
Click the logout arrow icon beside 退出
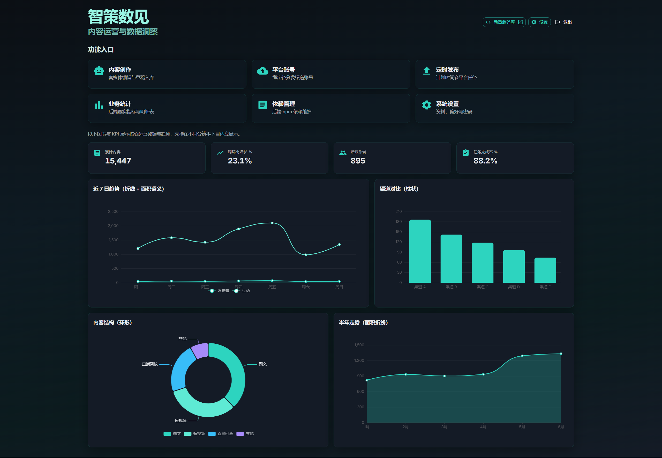click(x=558, y=22)
